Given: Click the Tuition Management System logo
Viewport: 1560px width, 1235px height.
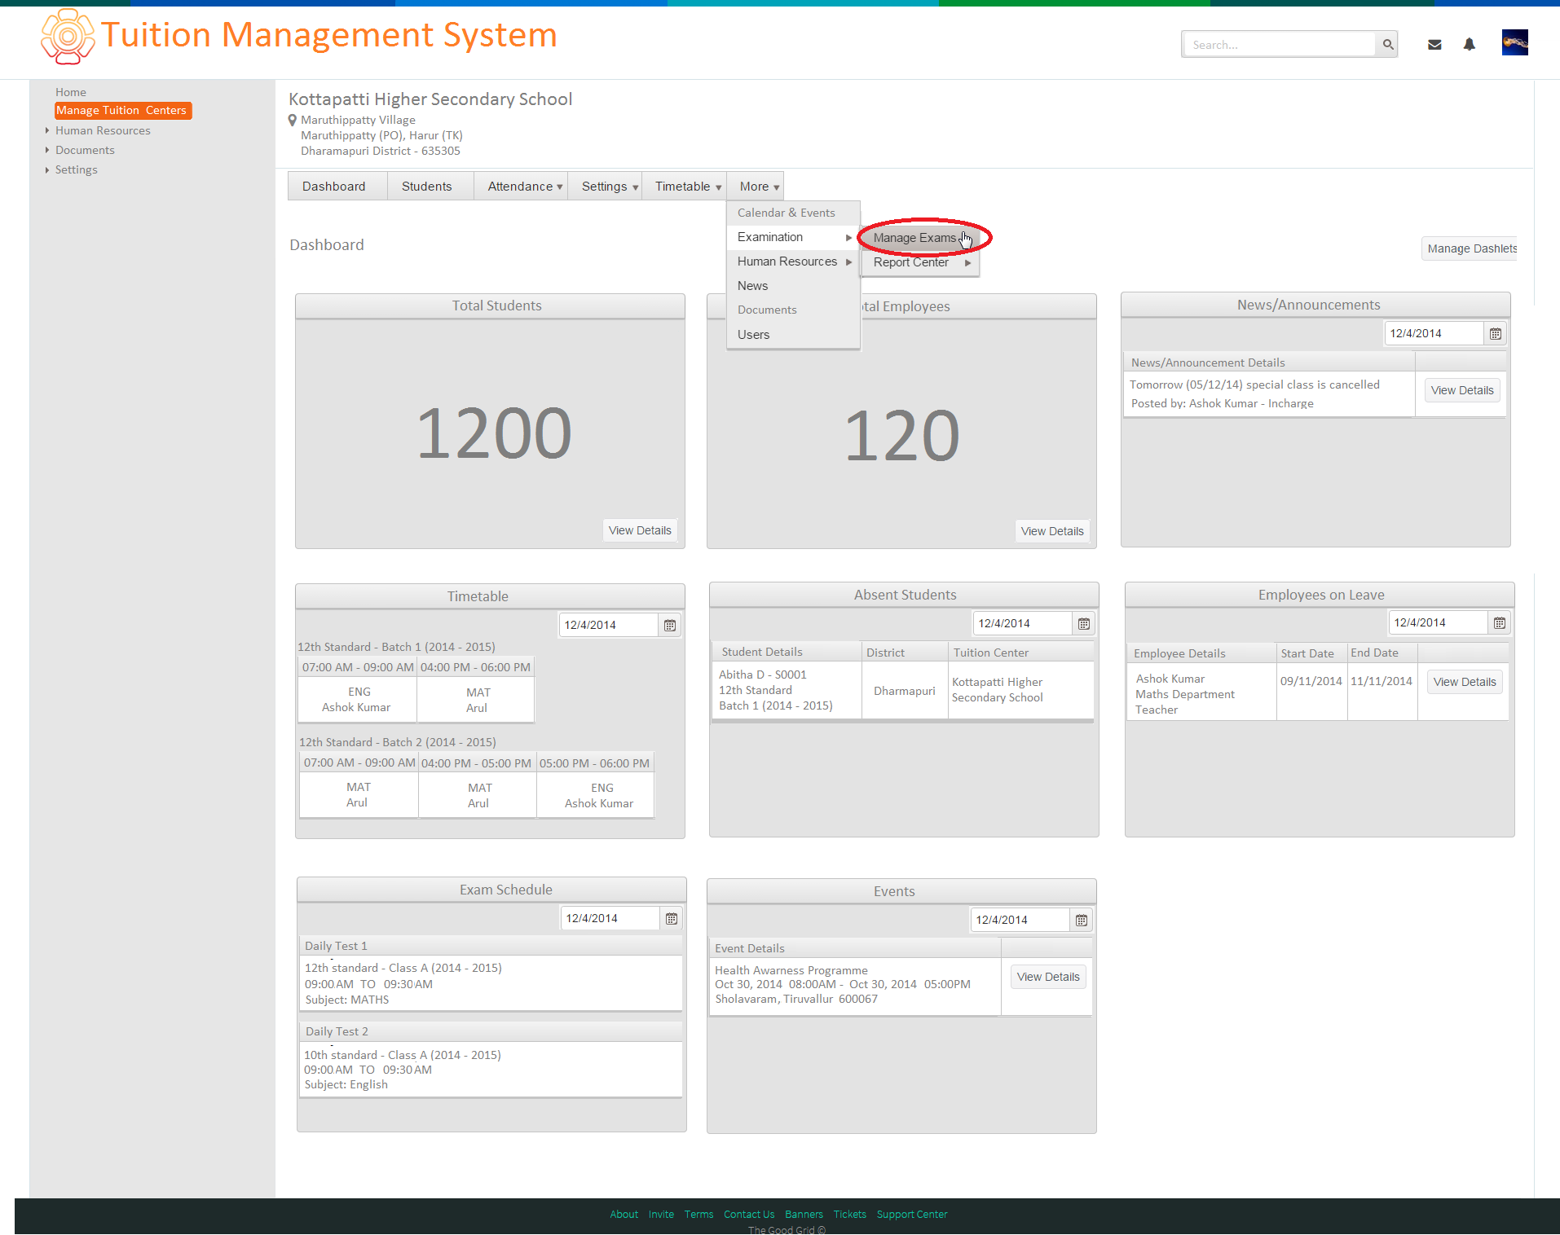Looking at the screenshot, I should [67, 36].
